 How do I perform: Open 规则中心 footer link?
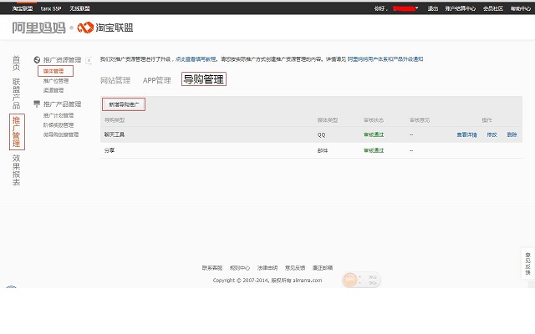click(x=240, y=268)
